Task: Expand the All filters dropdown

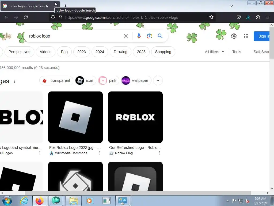Action: pos(214,52)
